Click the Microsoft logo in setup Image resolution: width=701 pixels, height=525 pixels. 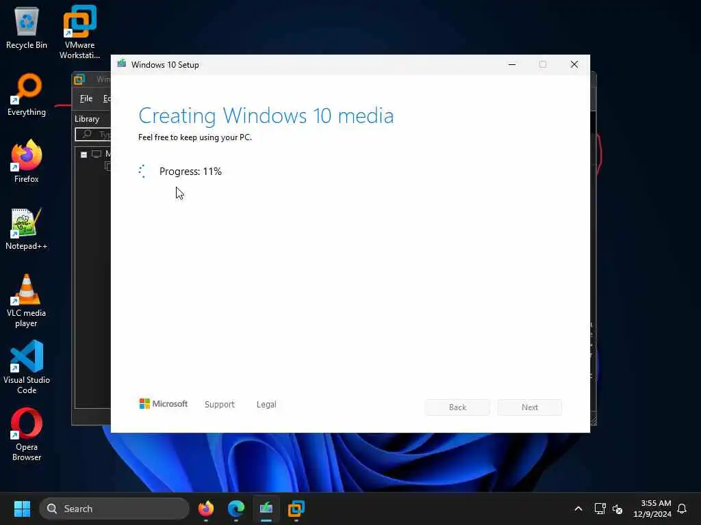pyautogui.click(x=164, y=403)
